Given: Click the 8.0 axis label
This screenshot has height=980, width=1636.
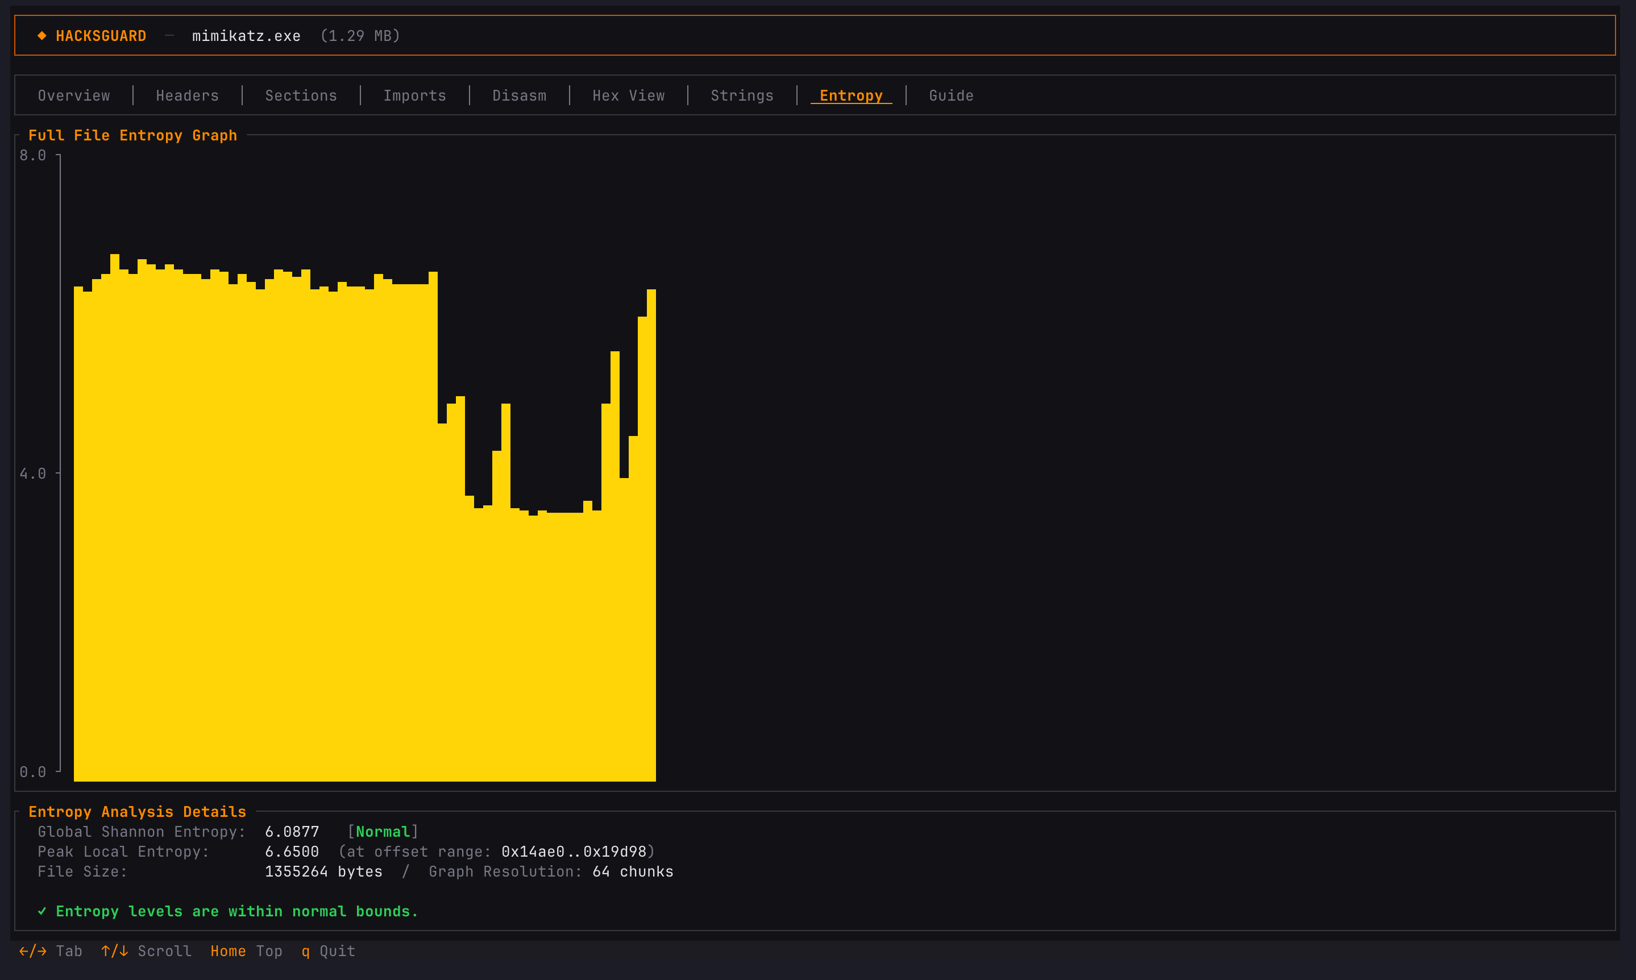Looking at the screenshot, I should point(32,155).
